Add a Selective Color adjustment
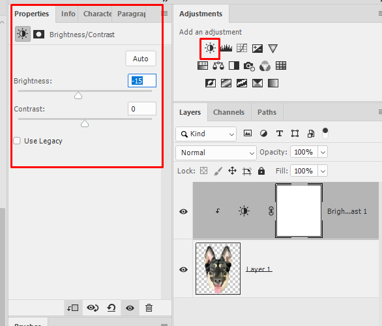Viewport: 382px width, 326px height. tap(257, 83)
